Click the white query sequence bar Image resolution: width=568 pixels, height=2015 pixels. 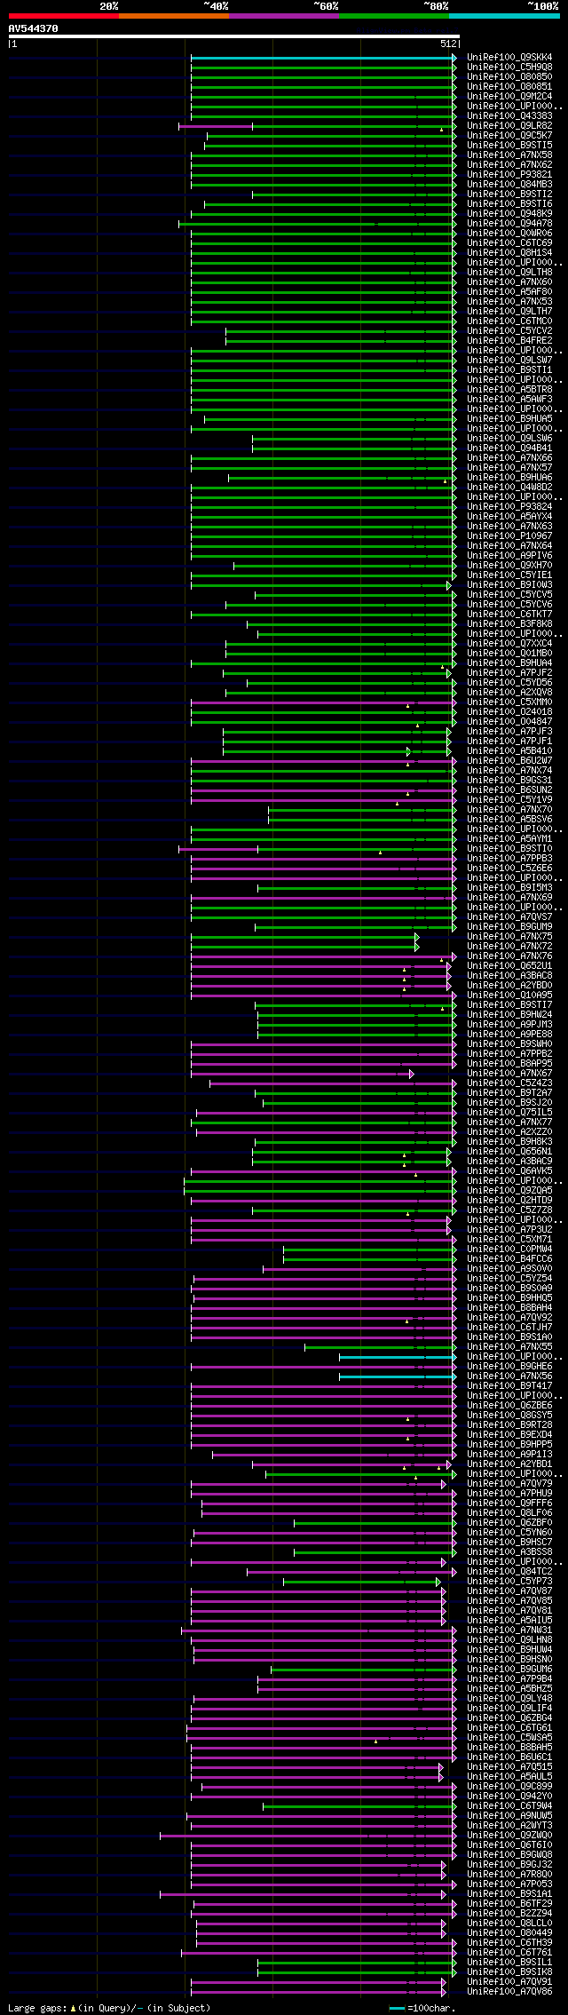tap(233, 36)
